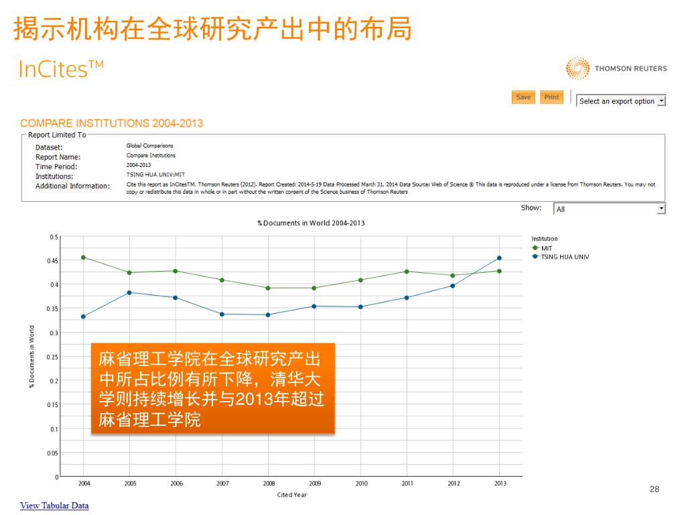Select Tsinghua data point for 2013
Viewport: 686px width, 515px height.
[499, 258]
